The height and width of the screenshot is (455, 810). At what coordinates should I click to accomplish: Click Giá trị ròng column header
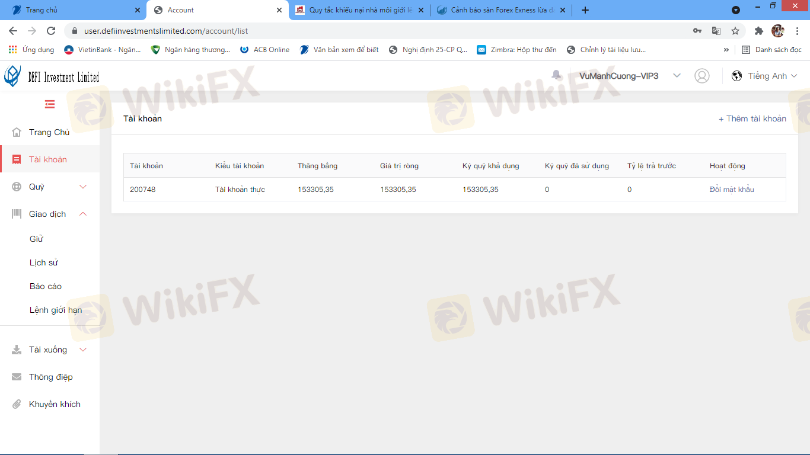(399, 166)
